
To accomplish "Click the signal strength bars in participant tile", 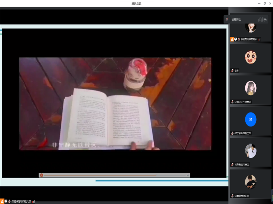I will tap(259, 39).
